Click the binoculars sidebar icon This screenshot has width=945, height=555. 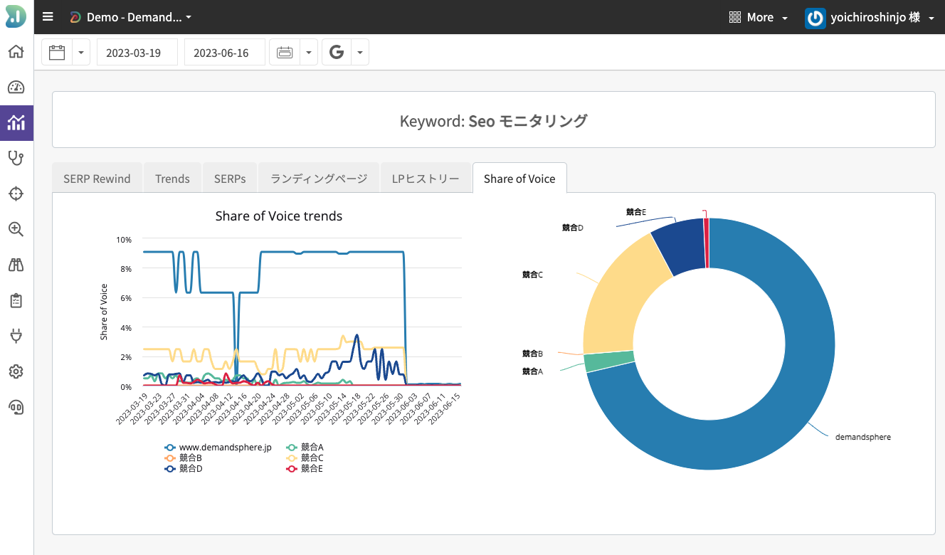[x=16, y=265]
